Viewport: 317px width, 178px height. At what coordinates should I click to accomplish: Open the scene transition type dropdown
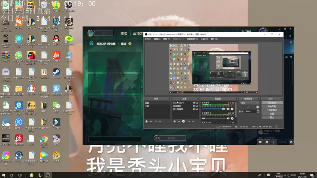tap(249, 103)
